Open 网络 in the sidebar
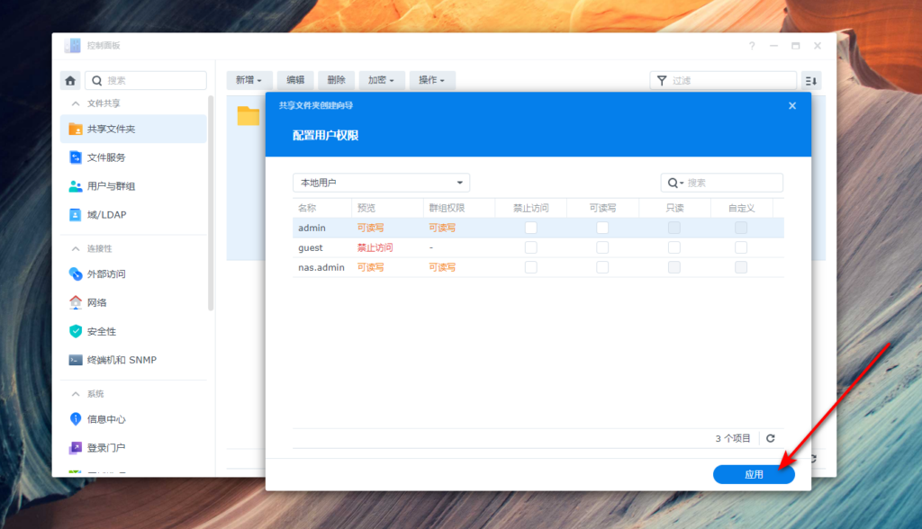This screenshot has width=922, height=529. pos(133,302)
